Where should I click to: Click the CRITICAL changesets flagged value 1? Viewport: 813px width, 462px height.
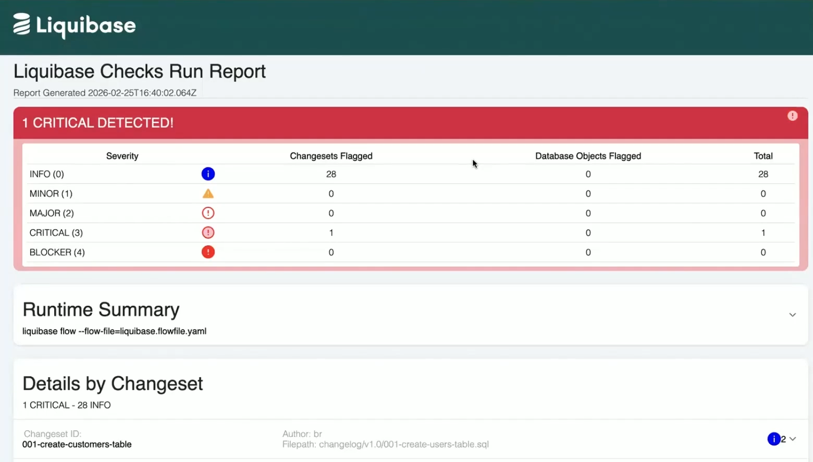pyautogui.click(x=331, y=233)
